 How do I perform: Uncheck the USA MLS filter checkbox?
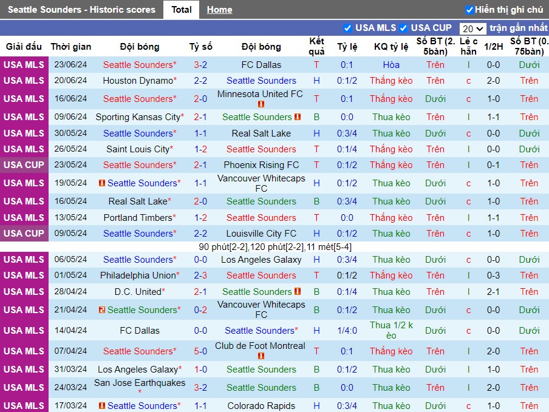coord(347,28)
